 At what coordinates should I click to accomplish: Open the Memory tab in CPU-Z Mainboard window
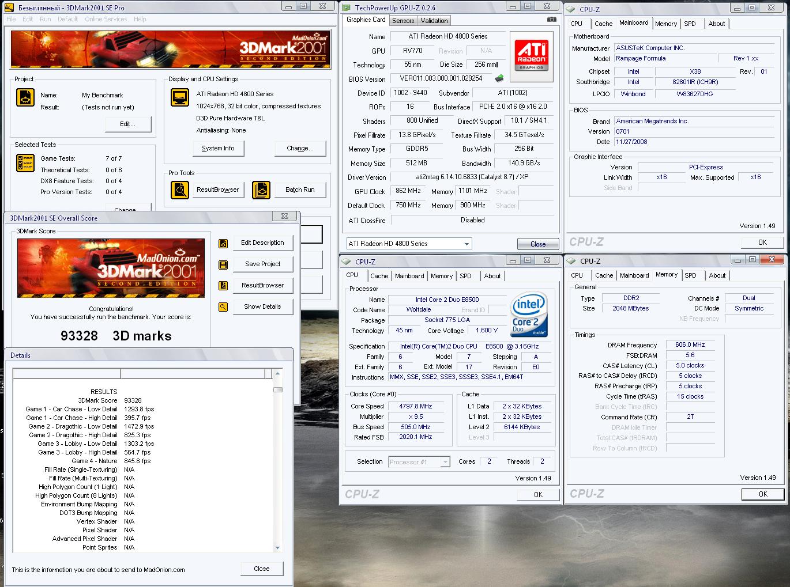[x=666, y=24]
